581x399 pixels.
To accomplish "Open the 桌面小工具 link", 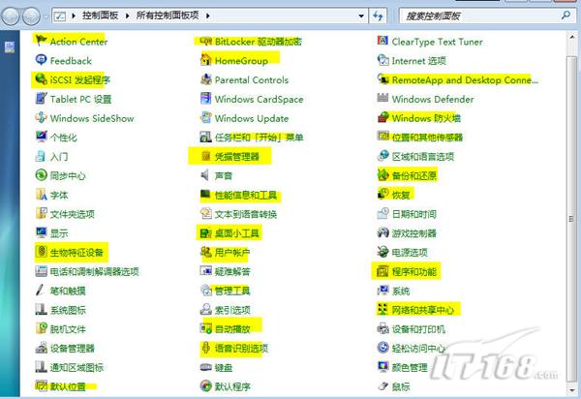I will coord(237,233).
